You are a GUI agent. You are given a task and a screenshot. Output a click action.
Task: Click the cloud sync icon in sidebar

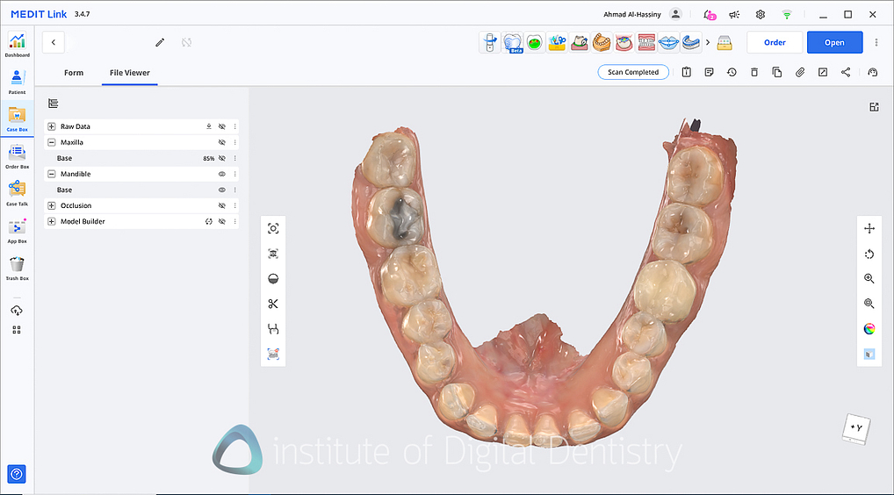pyautogui.click(x=17, y=311)
